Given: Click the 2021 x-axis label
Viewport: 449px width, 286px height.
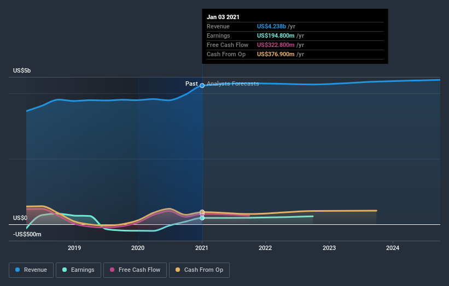Looking at the screenshot, I should (x=202, y=248).
